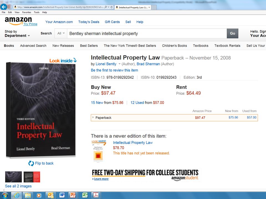Viewport: 266px width, 199px height.
Task: Click the search text field
Action: pos(147,33)
